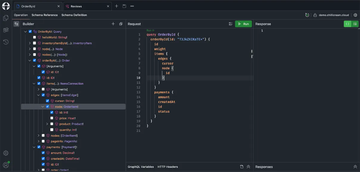
Task: Open the history icon in the left sidebar
Action: click(6, 42)
